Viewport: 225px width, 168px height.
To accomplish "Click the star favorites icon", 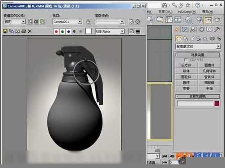I will [188, 5].
